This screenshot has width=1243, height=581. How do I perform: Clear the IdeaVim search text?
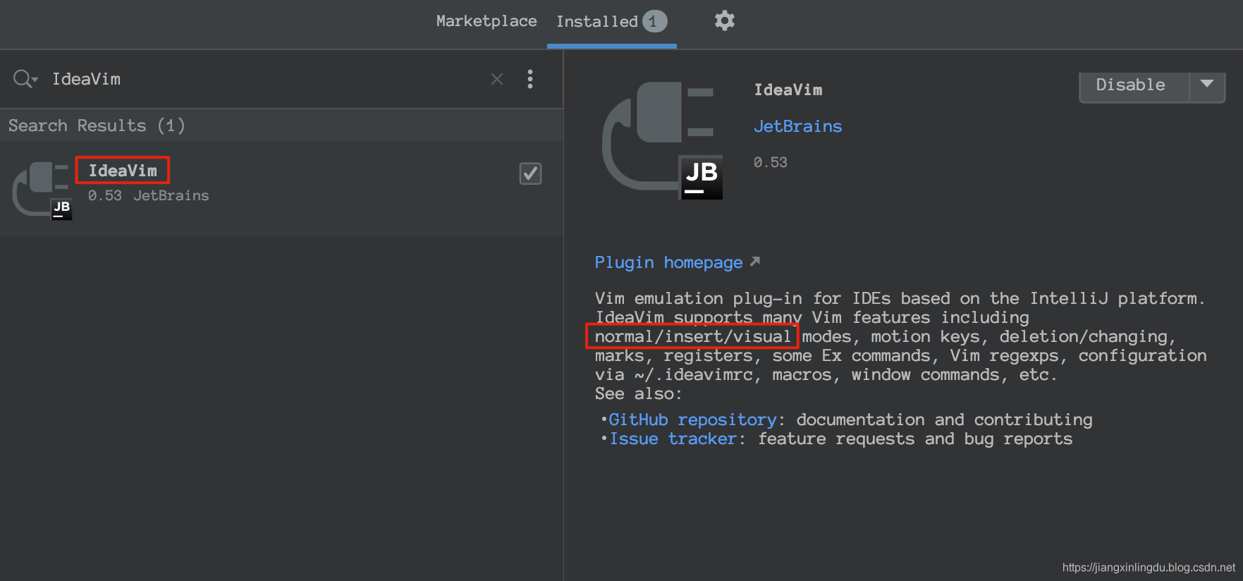tap(497, 79)
